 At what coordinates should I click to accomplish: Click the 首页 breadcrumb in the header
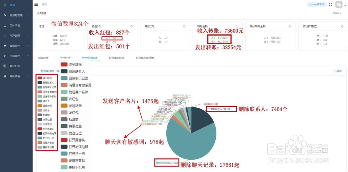[x=44, y=5]
